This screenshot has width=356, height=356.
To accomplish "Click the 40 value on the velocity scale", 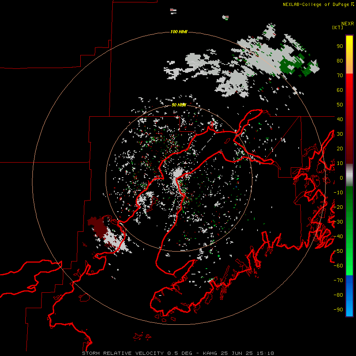I will tap(340, 119).
